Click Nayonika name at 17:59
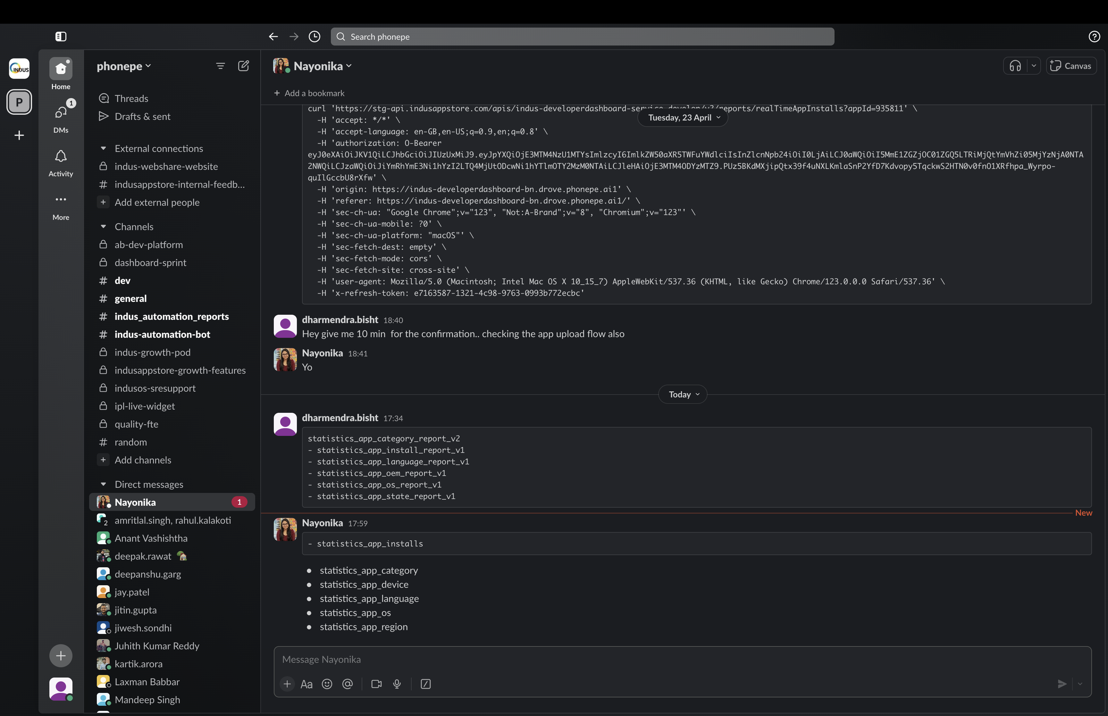This screenshot has height=716, width=1108. (322, 523)
